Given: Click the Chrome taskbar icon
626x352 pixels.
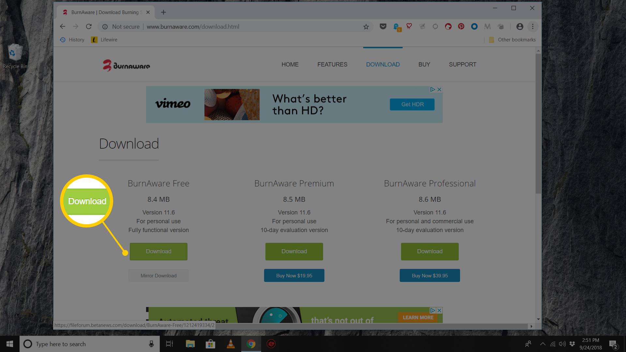Looking at the screenshot, I should [x=251, y=344].
